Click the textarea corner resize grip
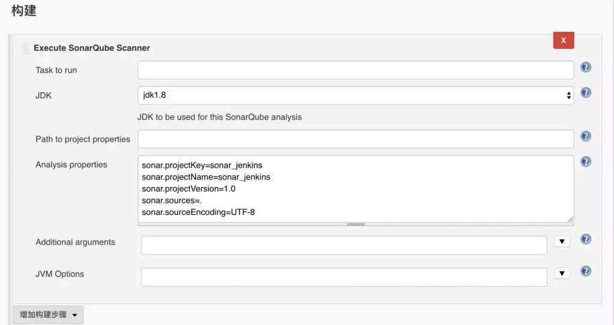Image resolution: width=614 pixels, height=325 pixels. tap(570, 219)
